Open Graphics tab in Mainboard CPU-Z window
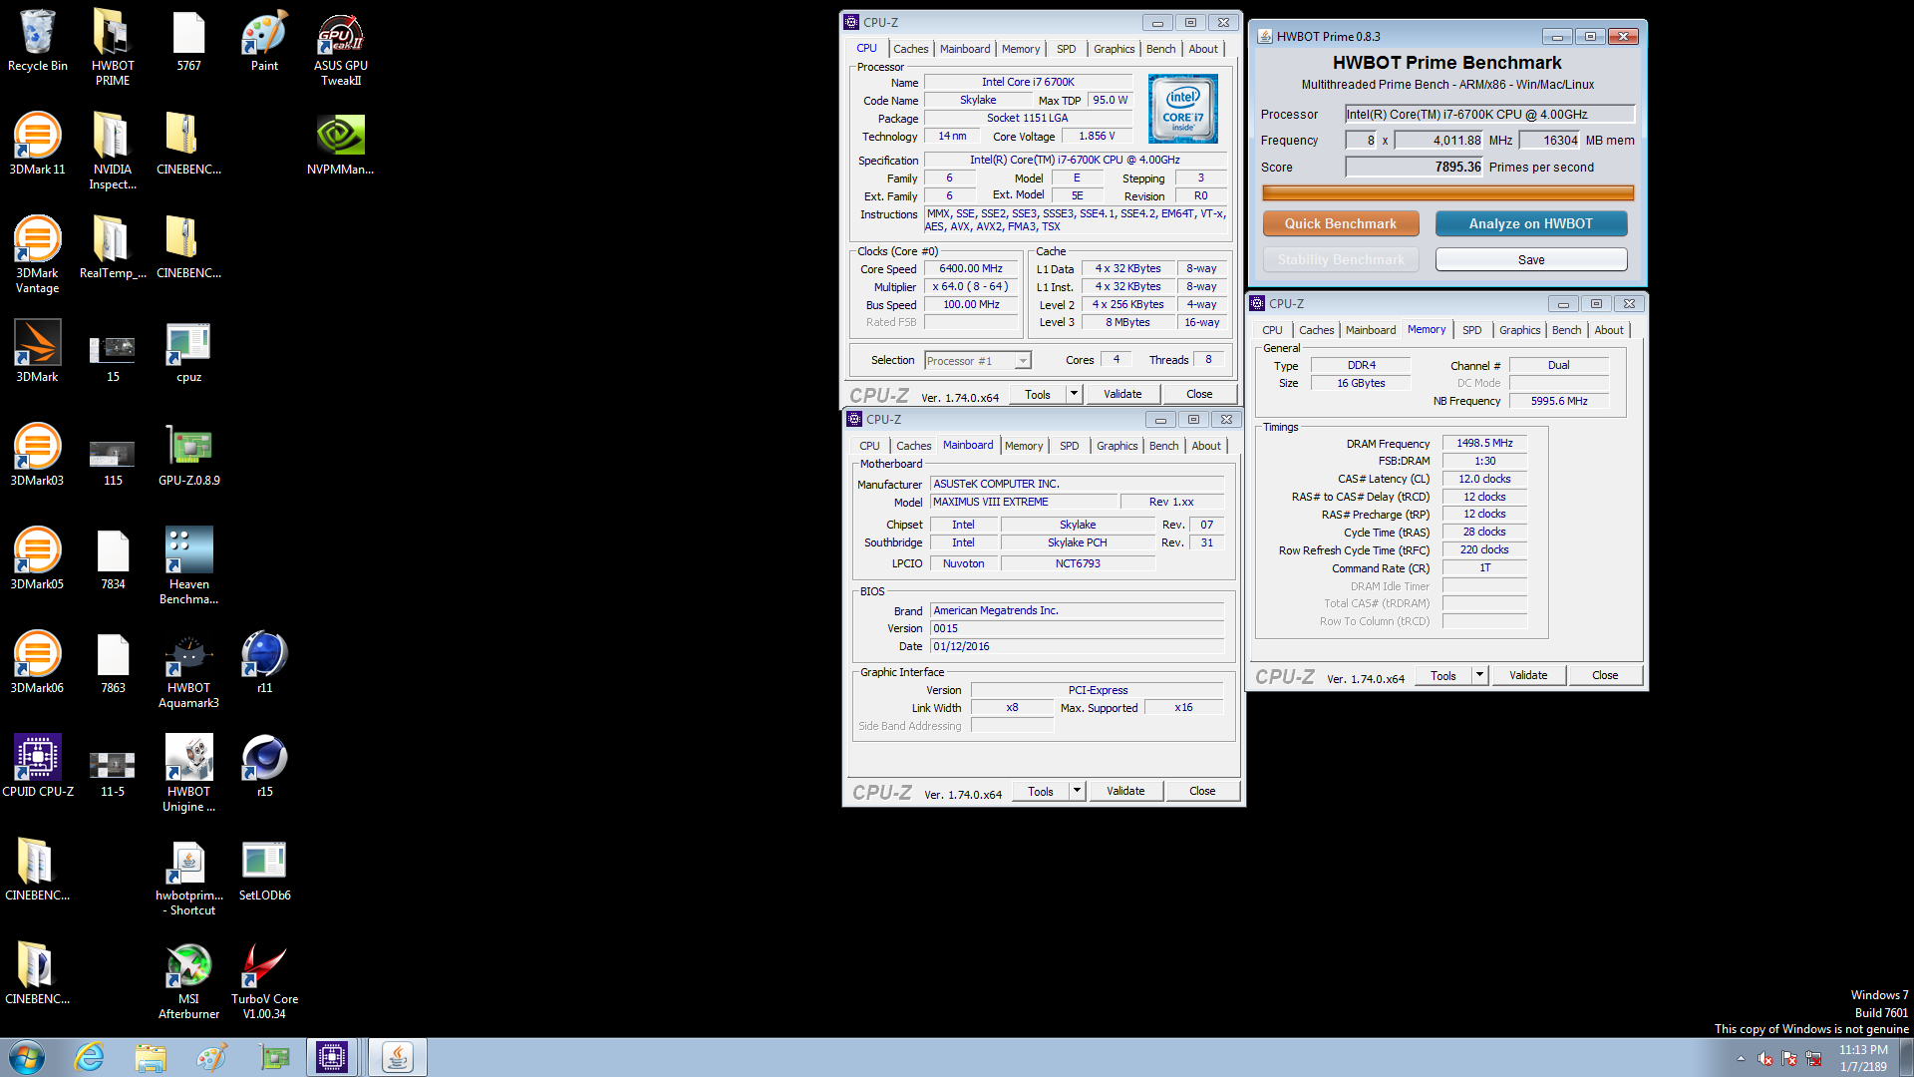 (1116, 446)
